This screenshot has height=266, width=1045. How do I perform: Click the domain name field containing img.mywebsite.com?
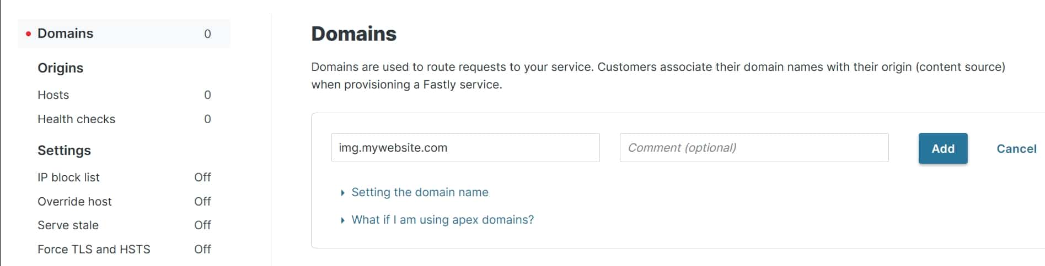pyautogui.click(x=465, y=148)
